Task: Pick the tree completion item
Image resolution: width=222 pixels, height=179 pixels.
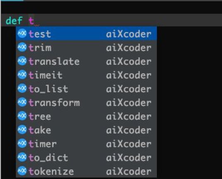Action: point(86,116)
